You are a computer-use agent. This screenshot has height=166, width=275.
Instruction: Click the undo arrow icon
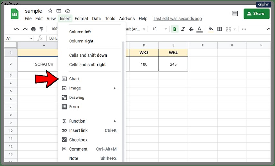(17, 29)
